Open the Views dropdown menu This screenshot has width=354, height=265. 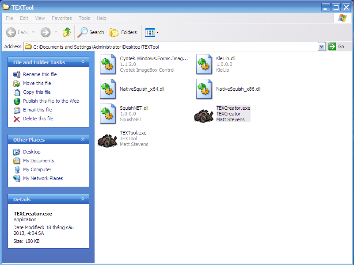point(152,32)
